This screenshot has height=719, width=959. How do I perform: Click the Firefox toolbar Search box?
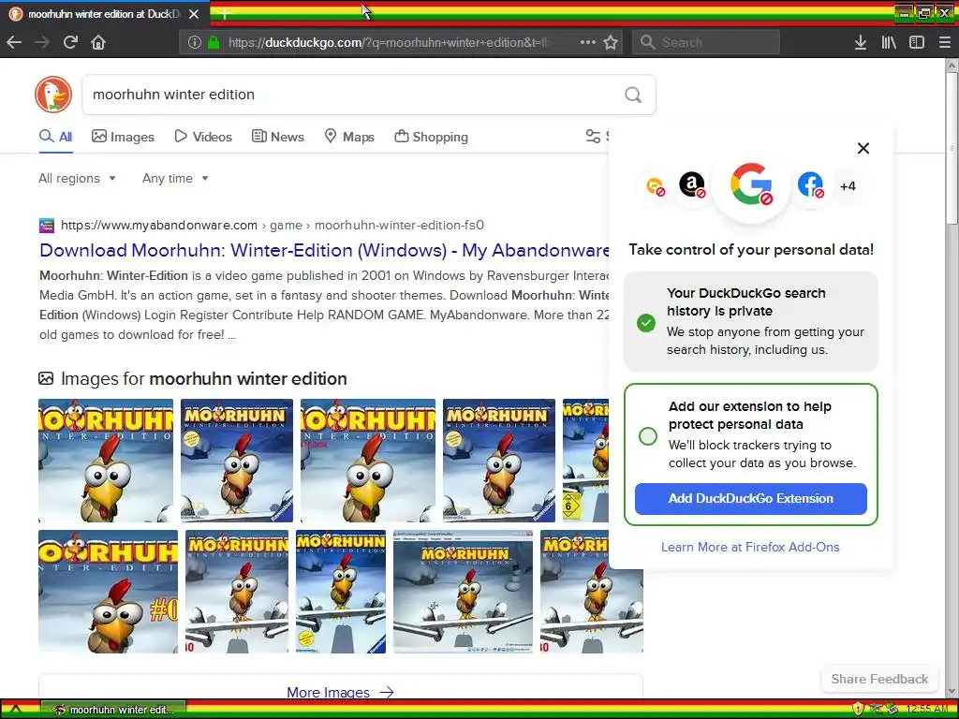[x=706, y=42]
